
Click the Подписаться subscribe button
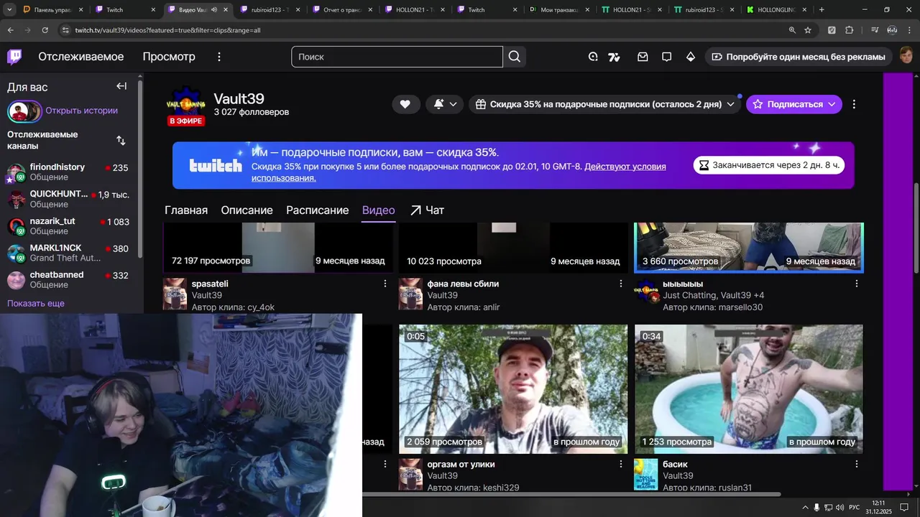(x=794, y=104)
